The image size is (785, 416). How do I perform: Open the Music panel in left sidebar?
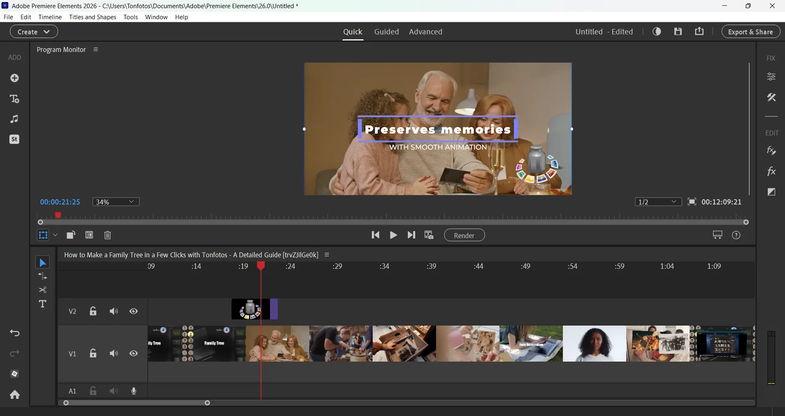coord(15,119)
